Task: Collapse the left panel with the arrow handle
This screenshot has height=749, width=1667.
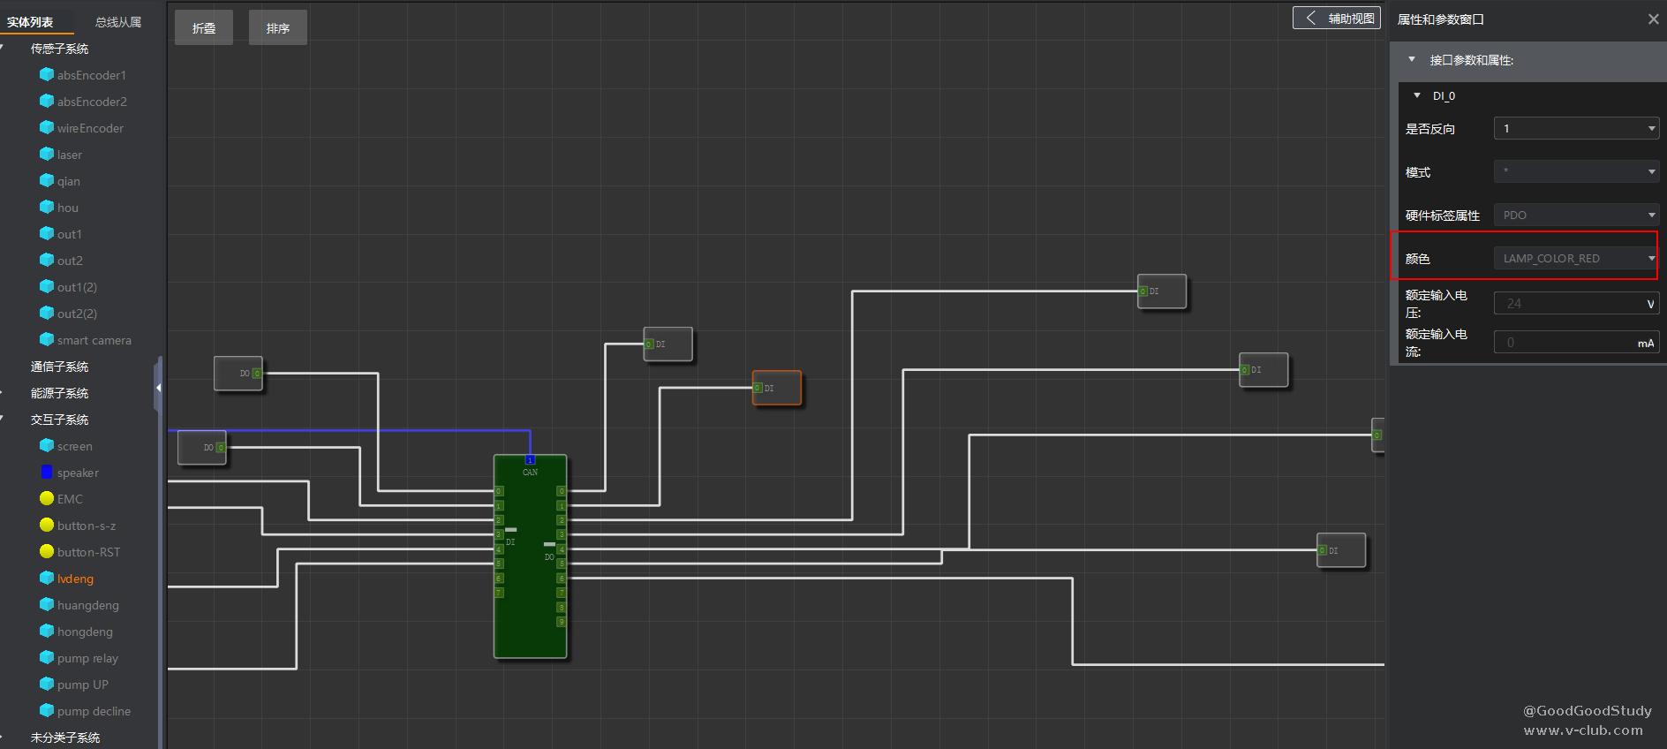Action: point(159,388)
